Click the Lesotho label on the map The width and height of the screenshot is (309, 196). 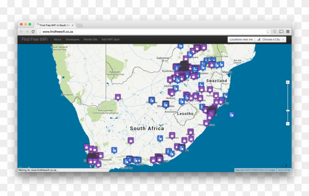(x=185, y=114)
